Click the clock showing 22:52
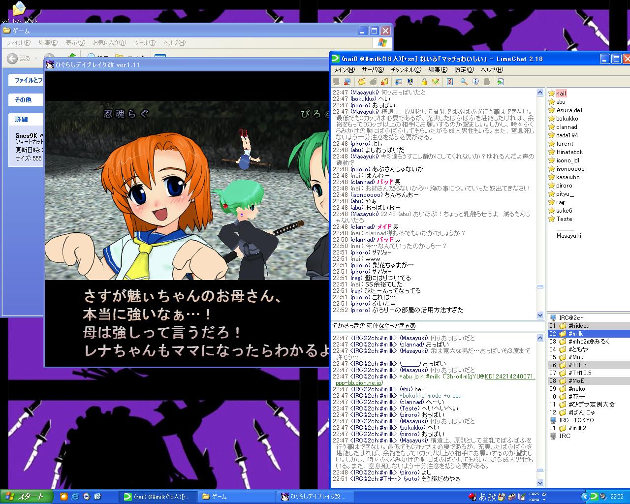 (617, 497)
